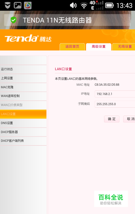Click the LAN口设置 page heading

click(63, 69)
